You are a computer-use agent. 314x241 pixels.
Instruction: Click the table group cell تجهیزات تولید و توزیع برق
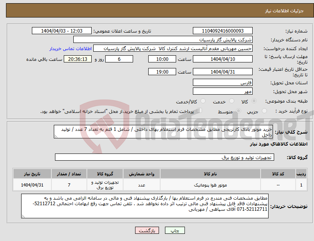pos(105,185)
